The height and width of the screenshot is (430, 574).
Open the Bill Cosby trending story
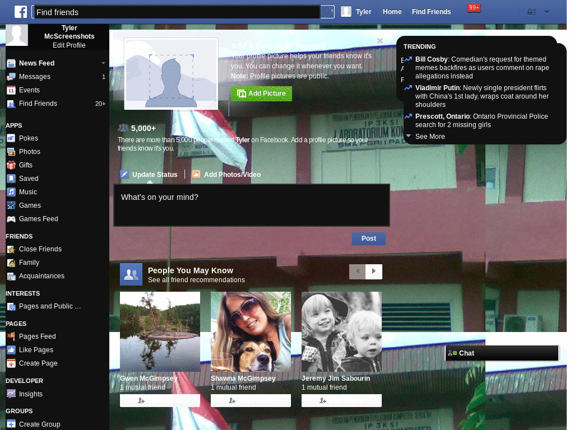coord(482,68)
